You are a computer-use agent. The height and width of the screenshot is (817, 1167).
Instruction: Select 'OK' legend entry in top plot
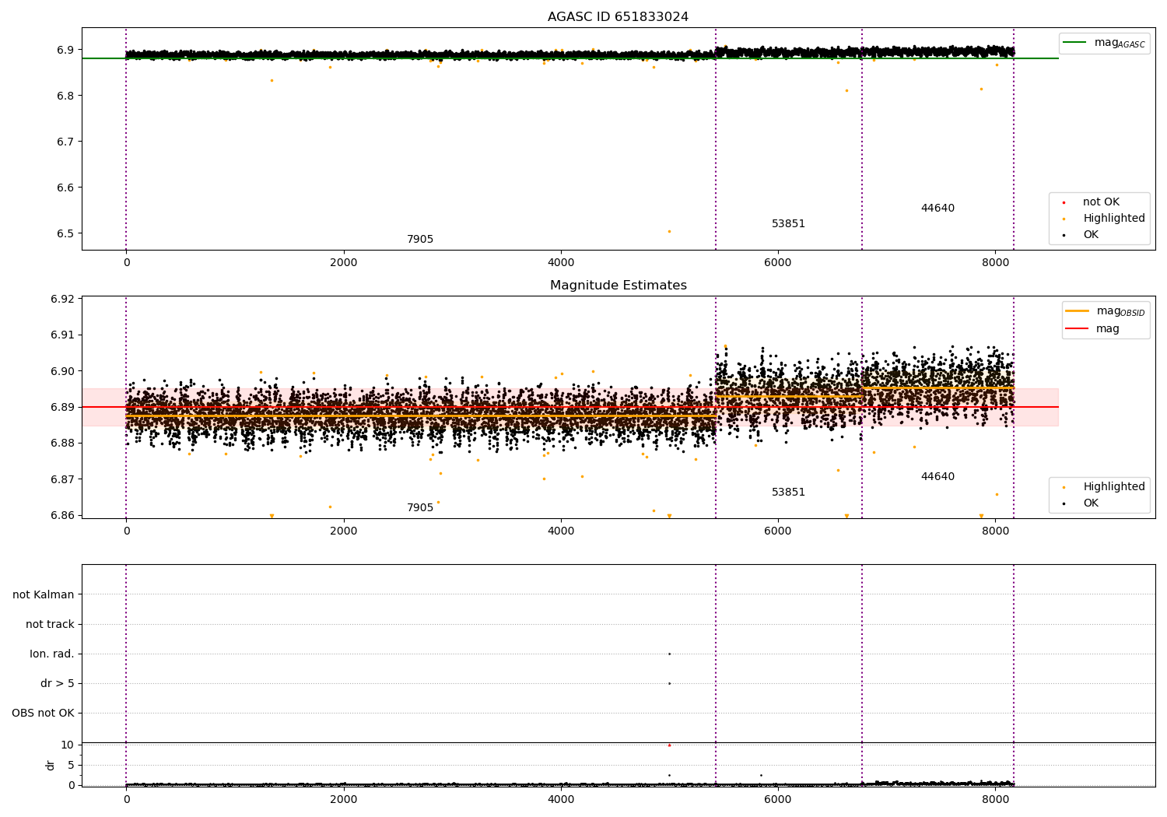(1091, 235)
